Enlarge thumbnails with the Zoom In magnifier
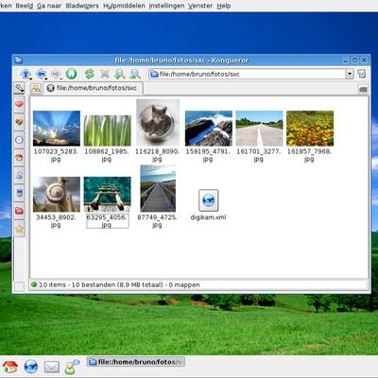The width and height of the screenshot is (378, 378). coord(120,74)
